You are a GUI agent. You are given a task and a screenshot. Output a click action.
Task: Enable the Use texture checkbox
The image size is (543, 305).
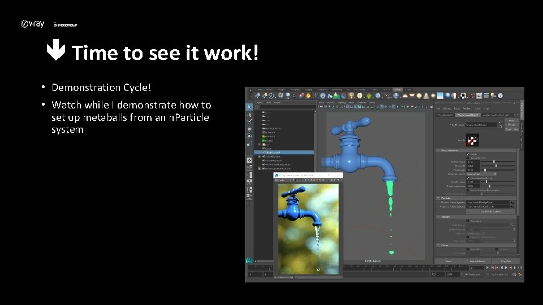click(468, 221)
